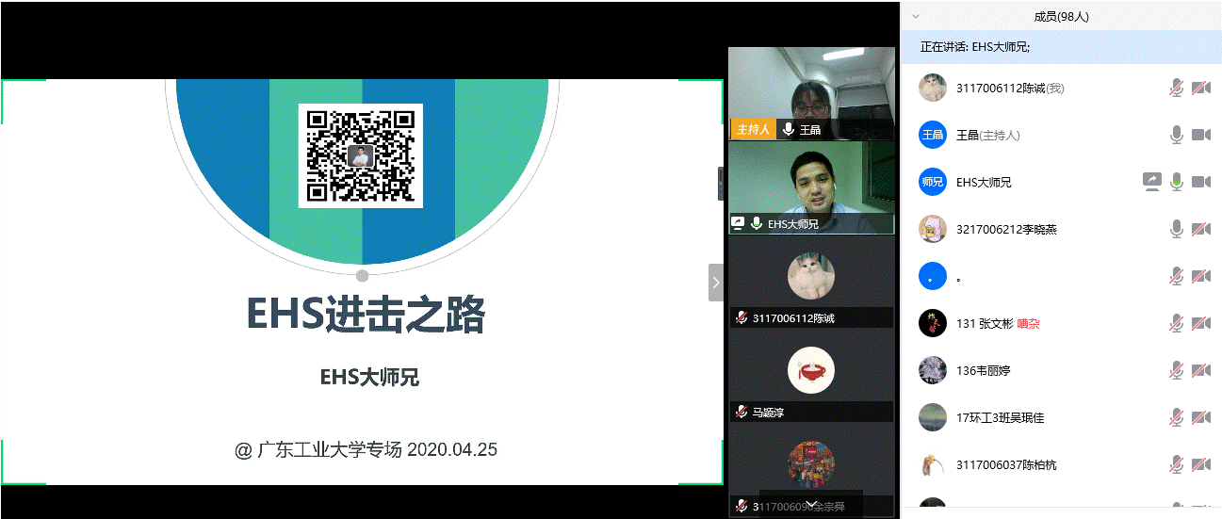Click the name EHS大师兄 in members list
Screen dimensions: 1222x519
tap(984, 182)
